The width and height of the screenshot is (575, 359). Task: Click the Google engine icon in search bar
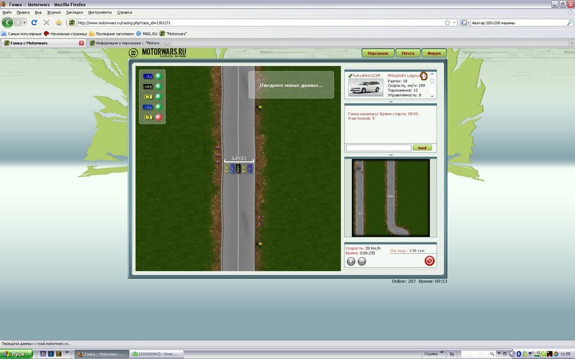tap(464, 23)
